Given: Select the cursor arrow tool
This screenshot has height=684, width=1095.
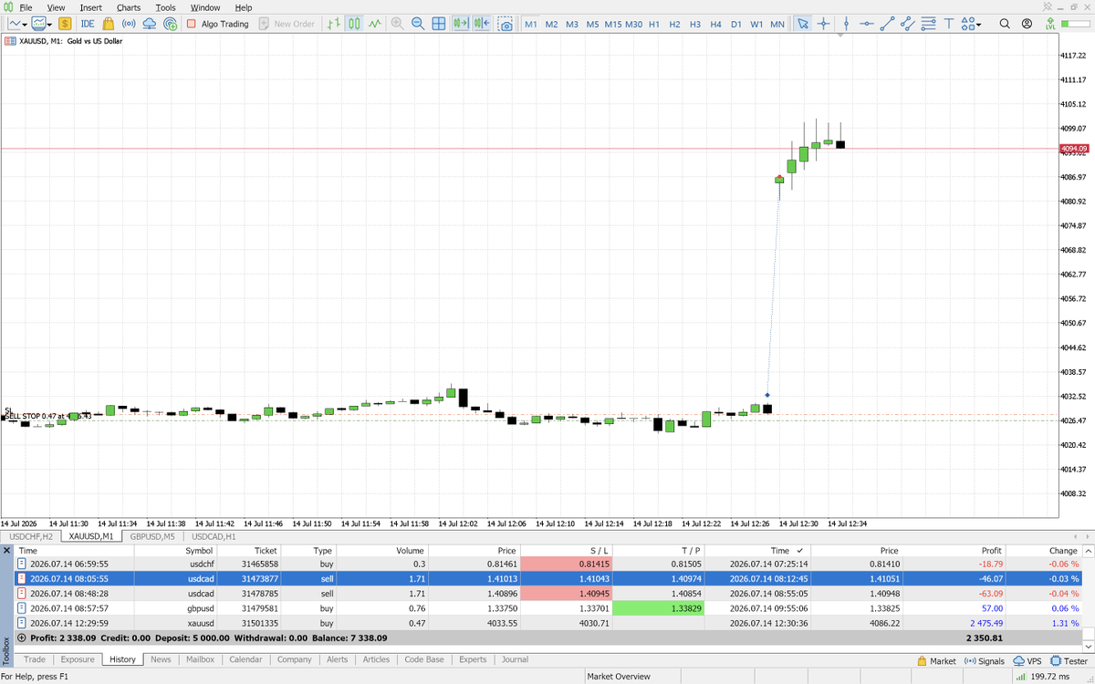Looking at the screenshot, I should click(x=802, y=24).
